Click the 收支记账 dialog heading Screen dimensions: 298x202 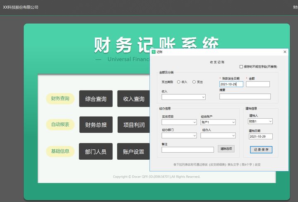(x=217, y=62)
